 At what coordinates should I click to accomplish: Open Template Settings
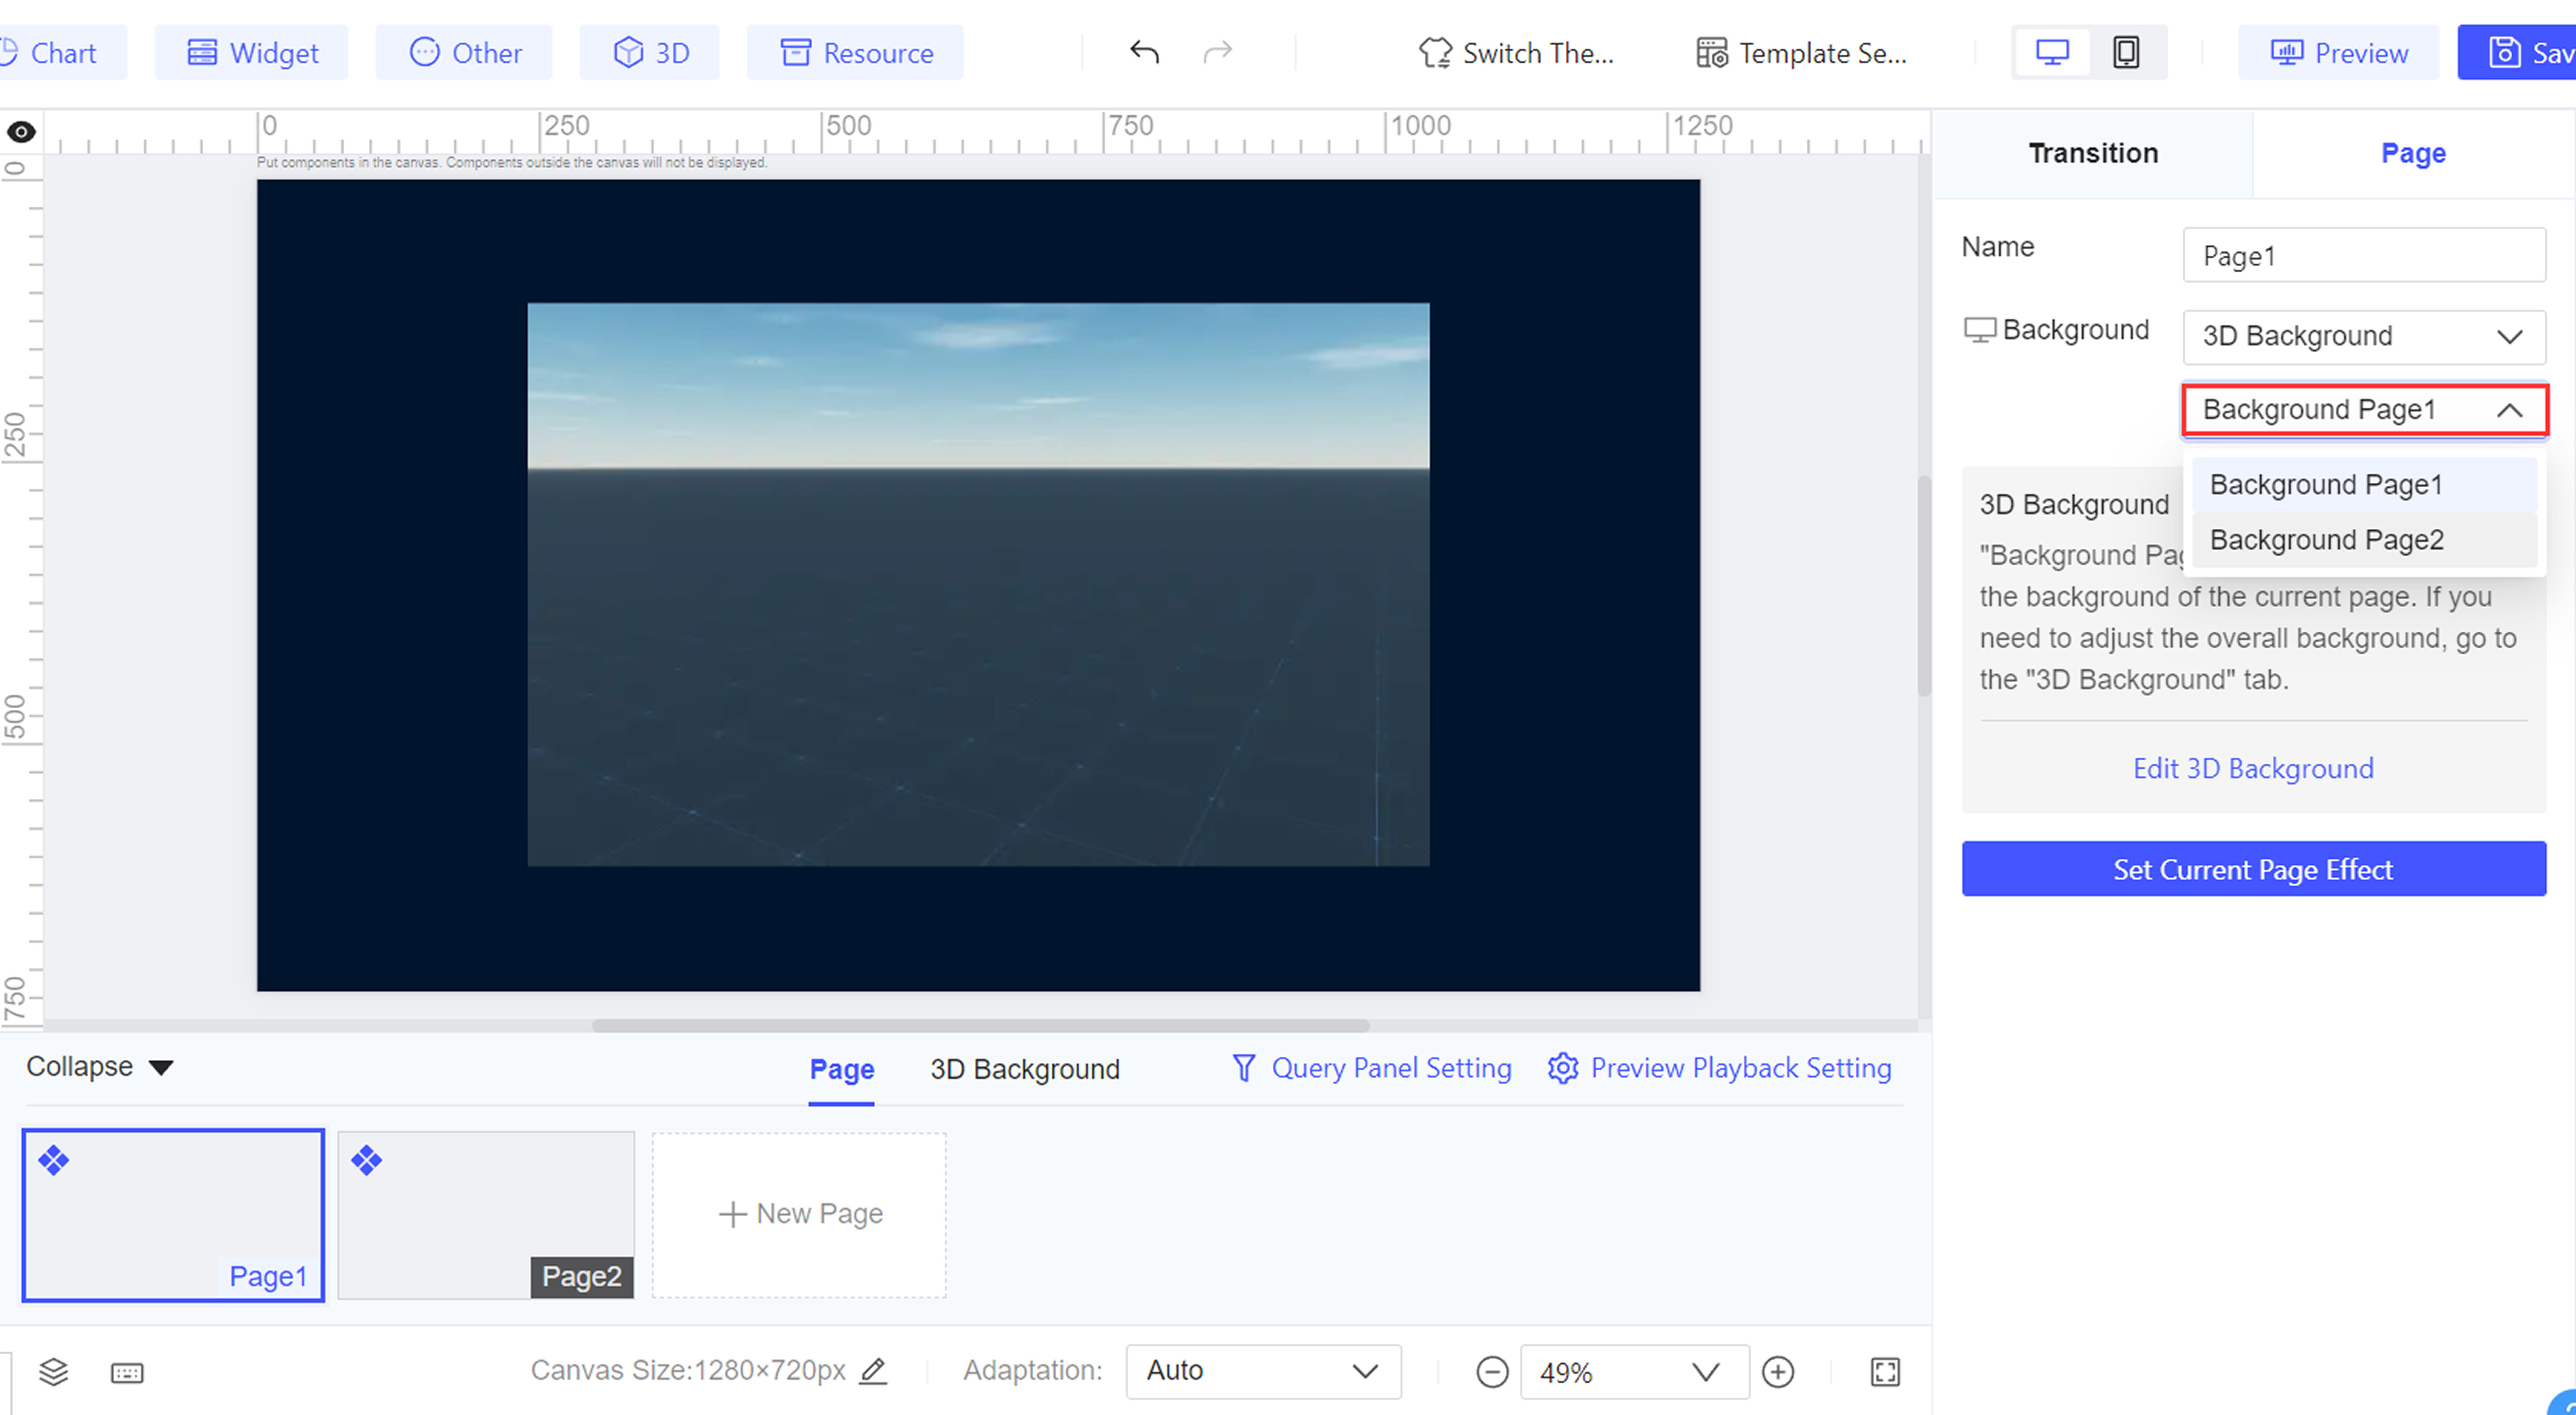click(1800, 52)
